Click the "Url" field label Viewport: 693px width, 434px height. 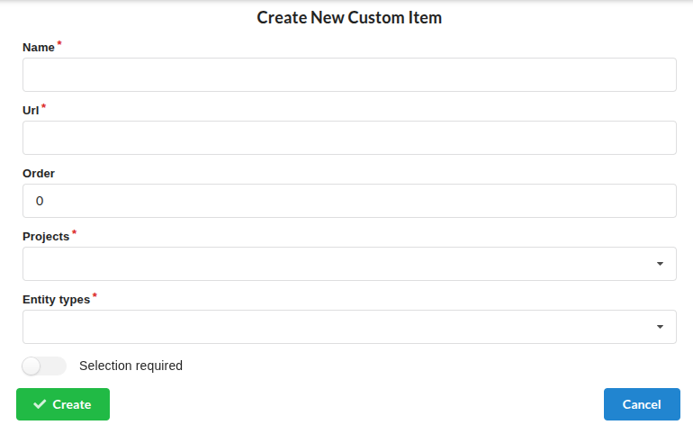click(x=31, y=110)
